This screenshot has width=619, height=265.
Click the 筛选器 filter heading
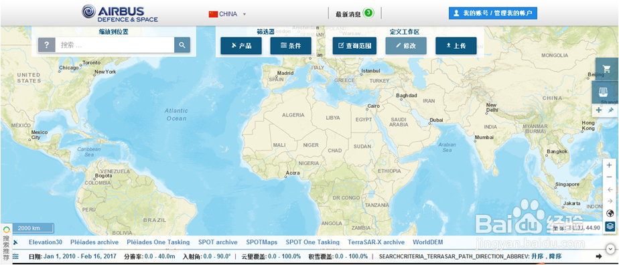click(x=266, y=32)
